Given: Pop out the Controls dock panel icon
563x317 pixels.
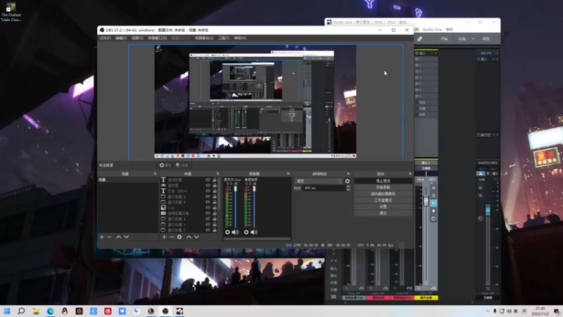Looking at the screenshot, I should point(410,174).
